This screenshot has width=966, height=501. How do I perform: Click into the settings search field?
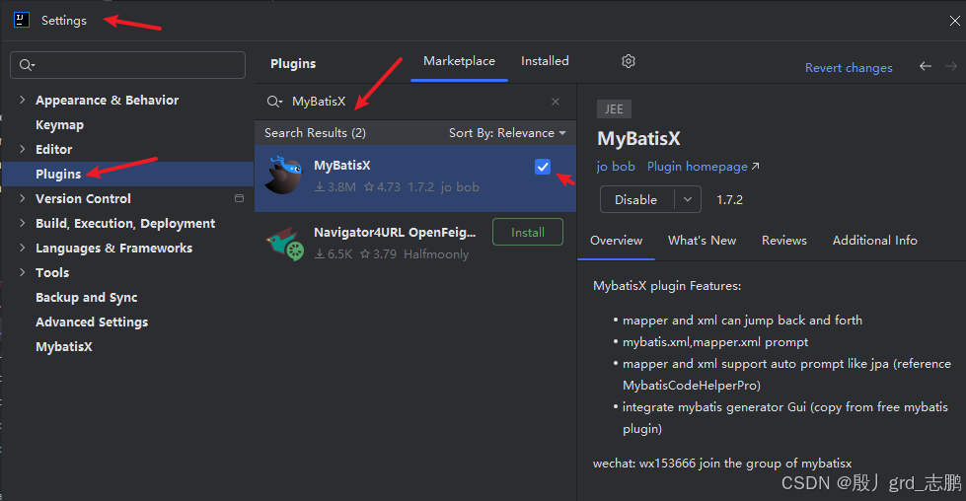[127, 65]
